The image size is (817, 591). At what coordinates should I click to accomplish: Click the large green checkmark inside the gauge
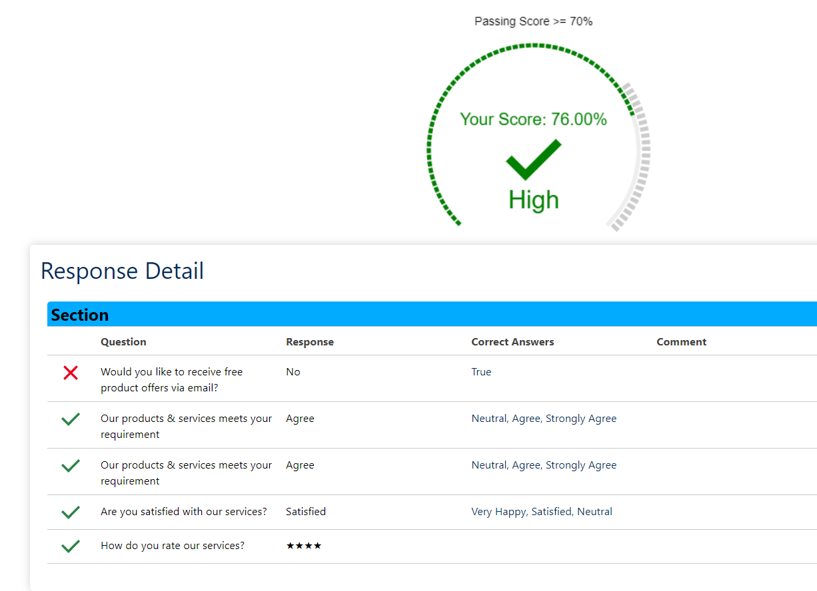[533, 160]
